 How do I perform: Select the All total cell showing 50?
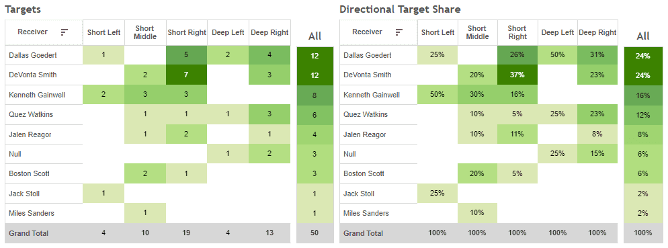point(315,233)
